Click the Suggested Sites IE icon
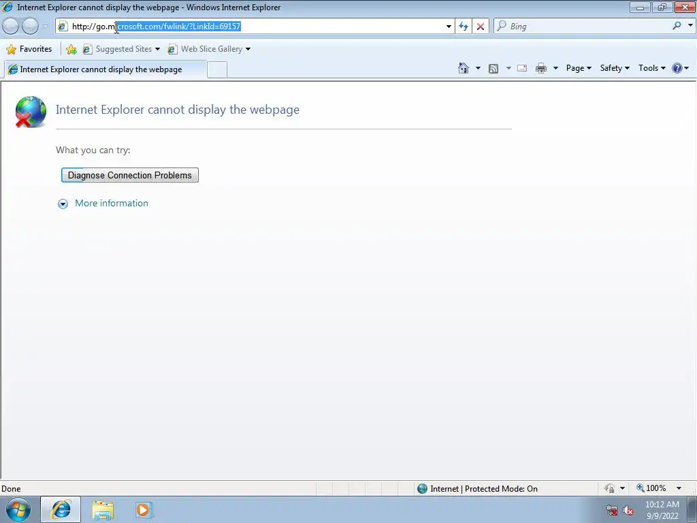697x523 pixels. 87,49
